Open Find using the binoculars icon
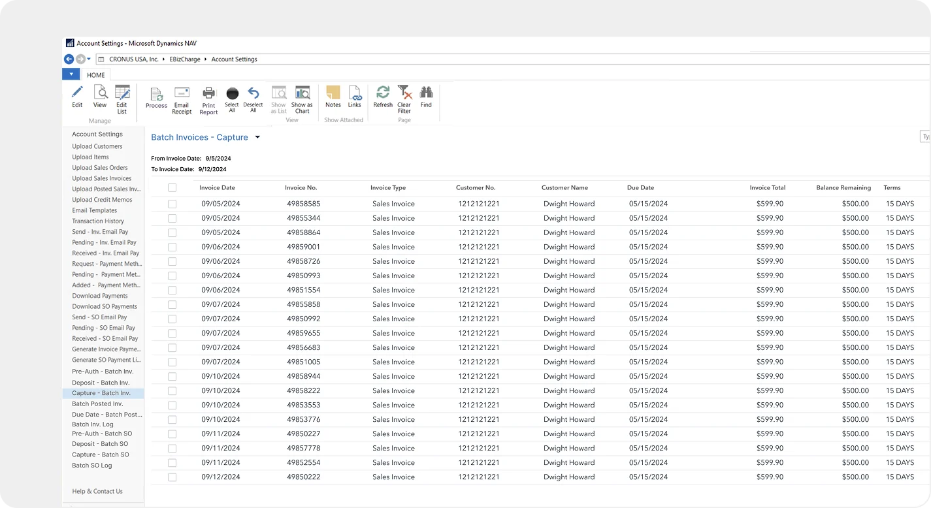The image size is (931, 508). point(426,92)
